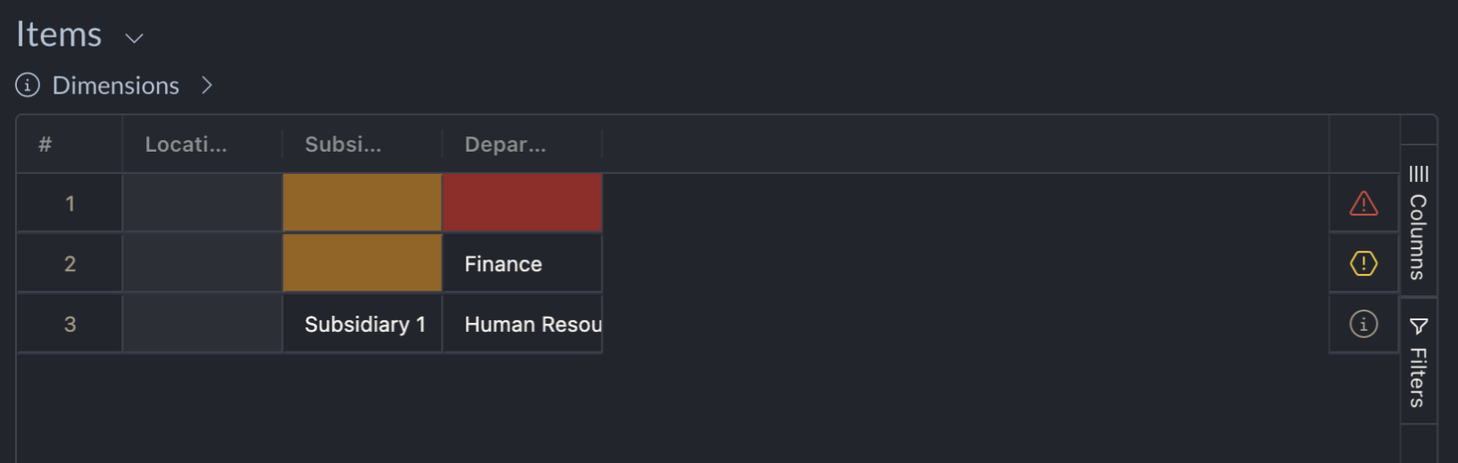The image size is (1458, 463).
Task: Select the Subsidiary 1 cell
Action: [364, 324]
